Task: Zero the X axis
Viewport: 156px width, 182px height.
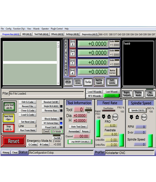Action: click(x=73, y=44)
